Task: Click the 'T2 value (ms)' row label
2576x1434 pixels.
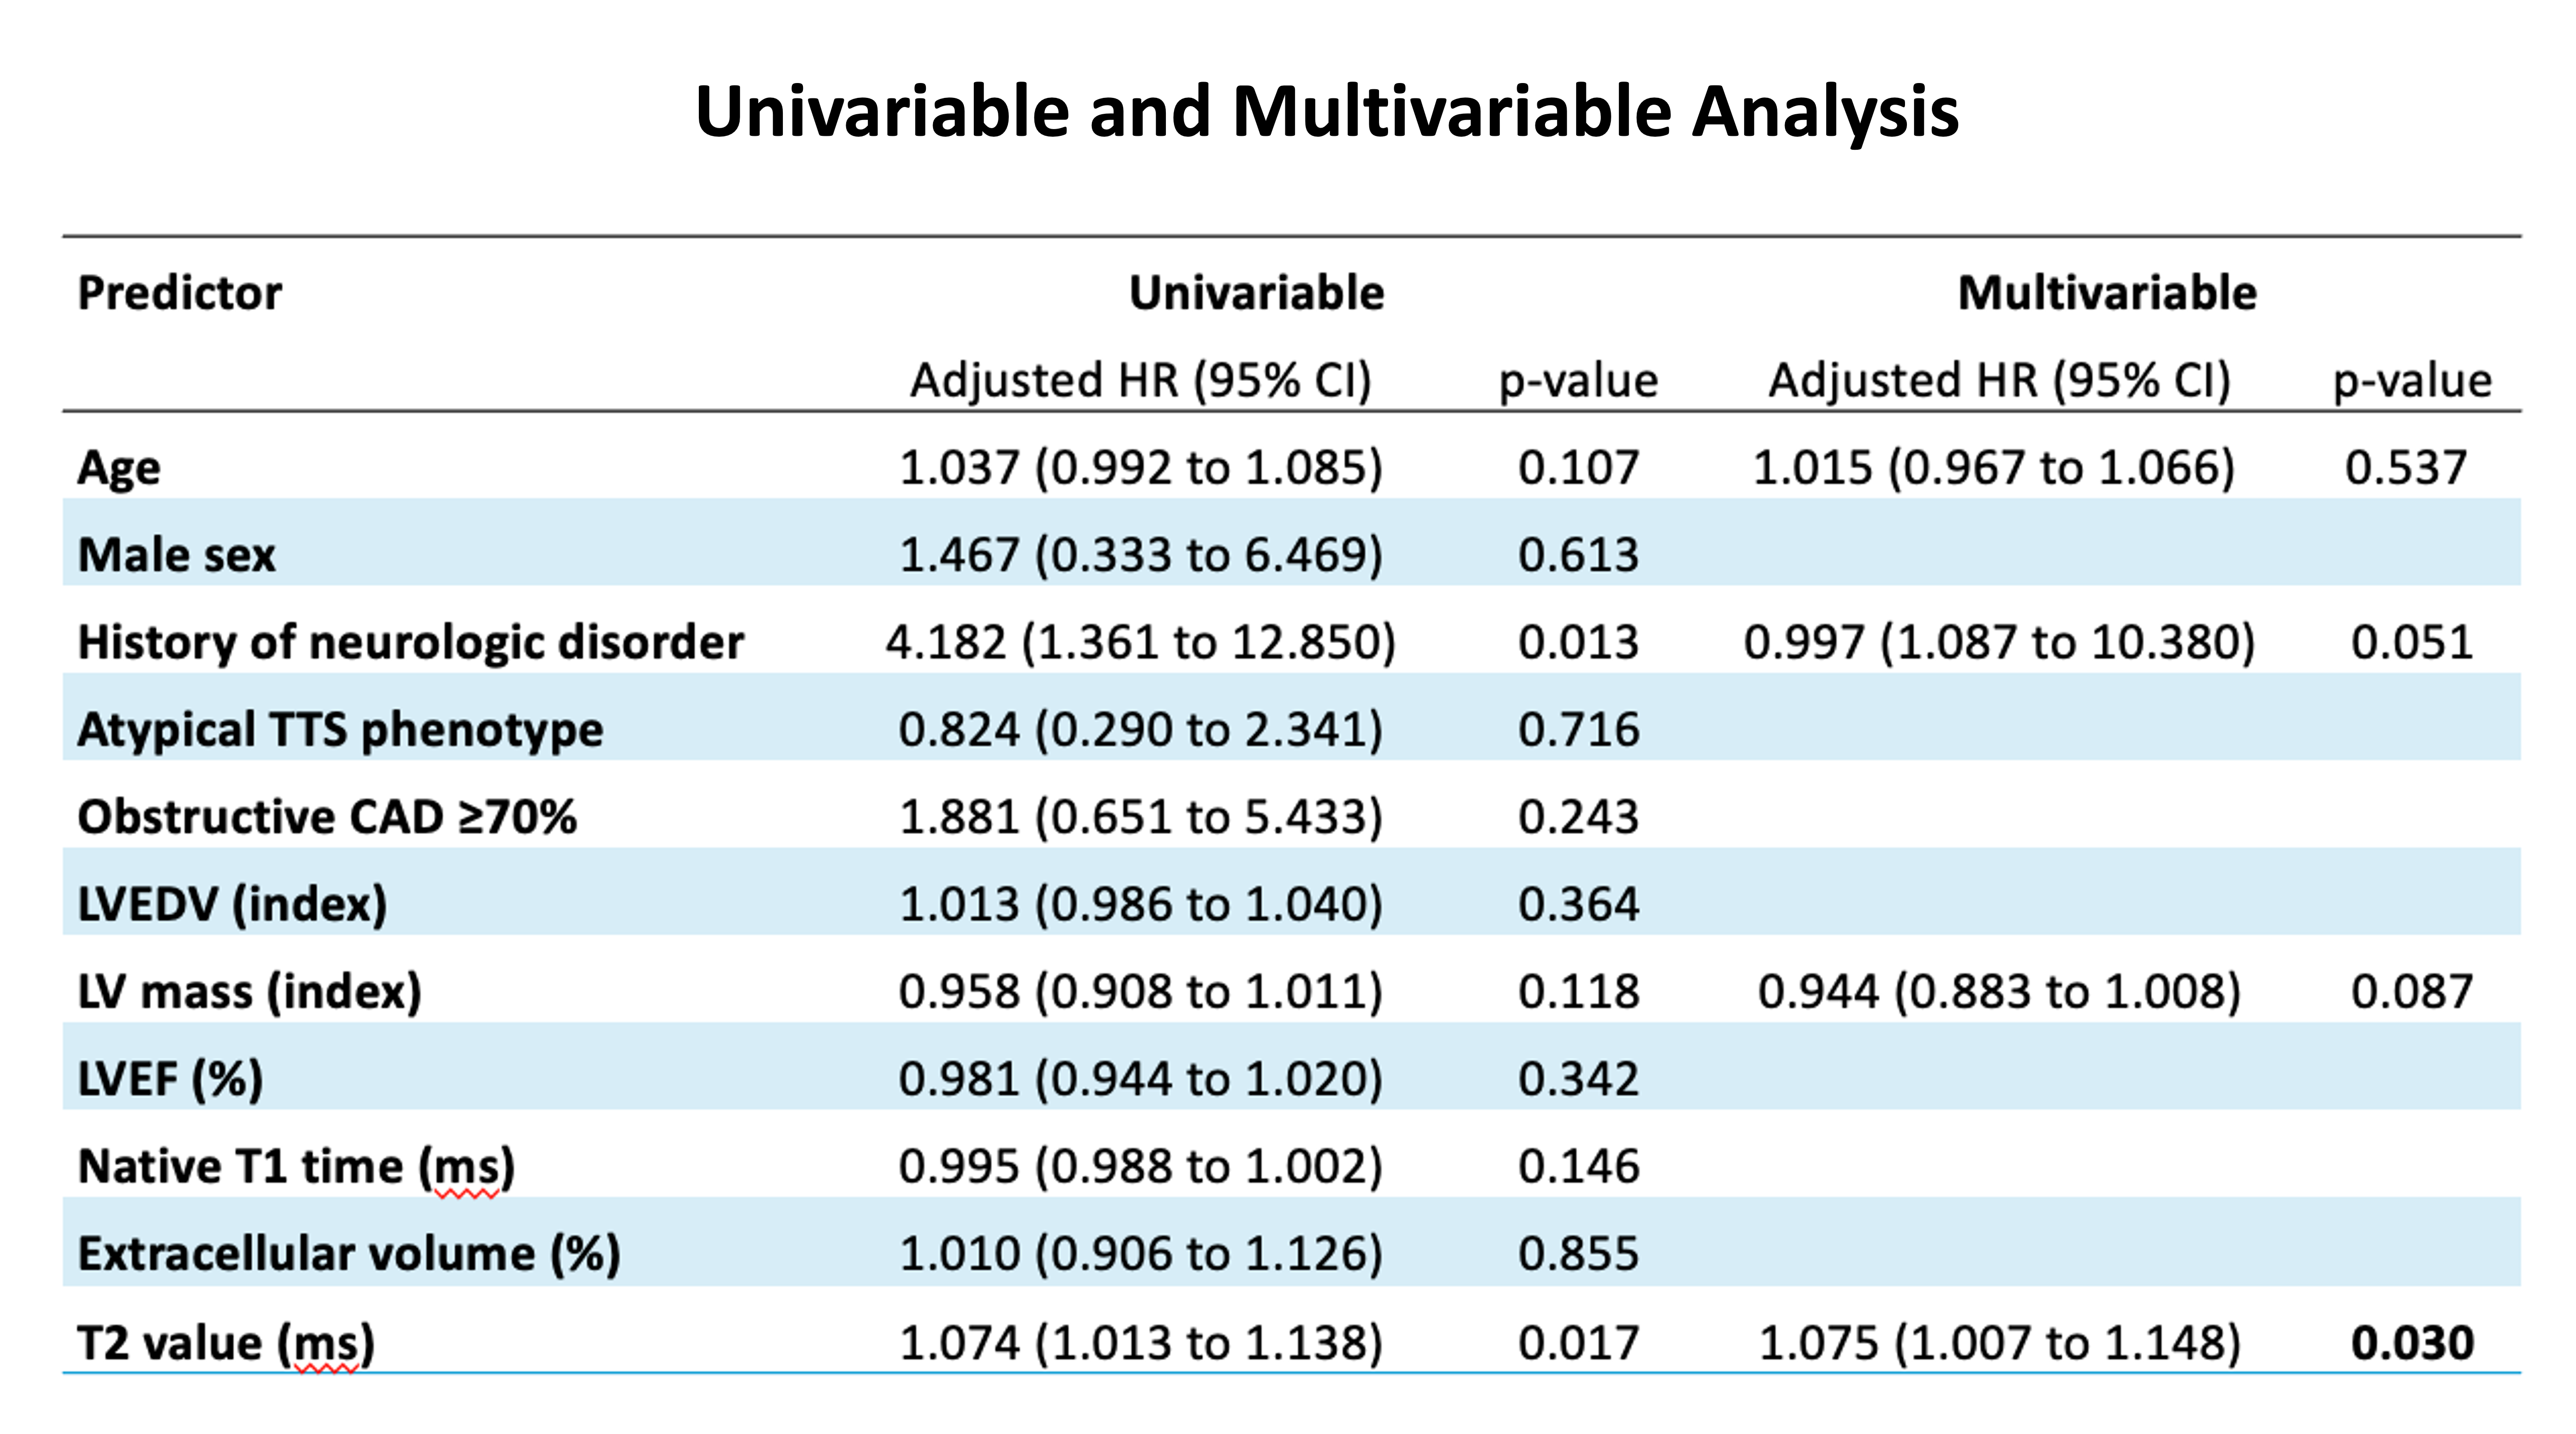Action: pyautogui.click(x=226, y=1343)
